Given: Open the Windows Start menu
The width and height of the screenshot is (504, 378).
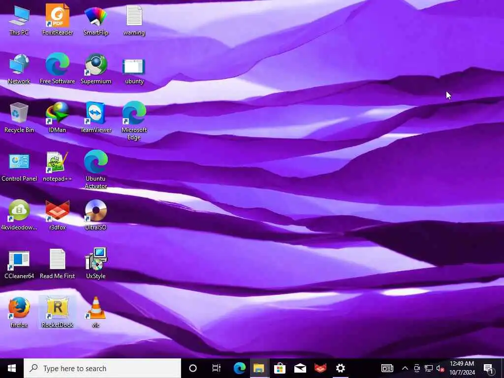Looking at the screenshot, I should pyautogui.click(x=12, y=368).
